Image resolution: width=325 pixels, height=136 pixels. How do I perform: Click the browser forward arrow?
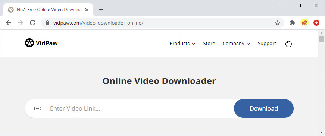click(21, 23)
